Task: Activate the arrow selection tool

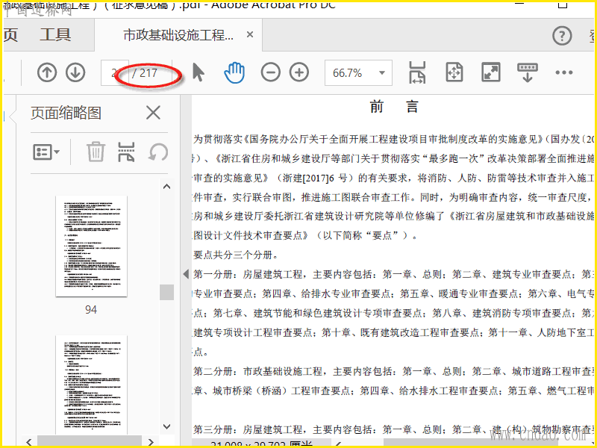Action: [198, 72]
